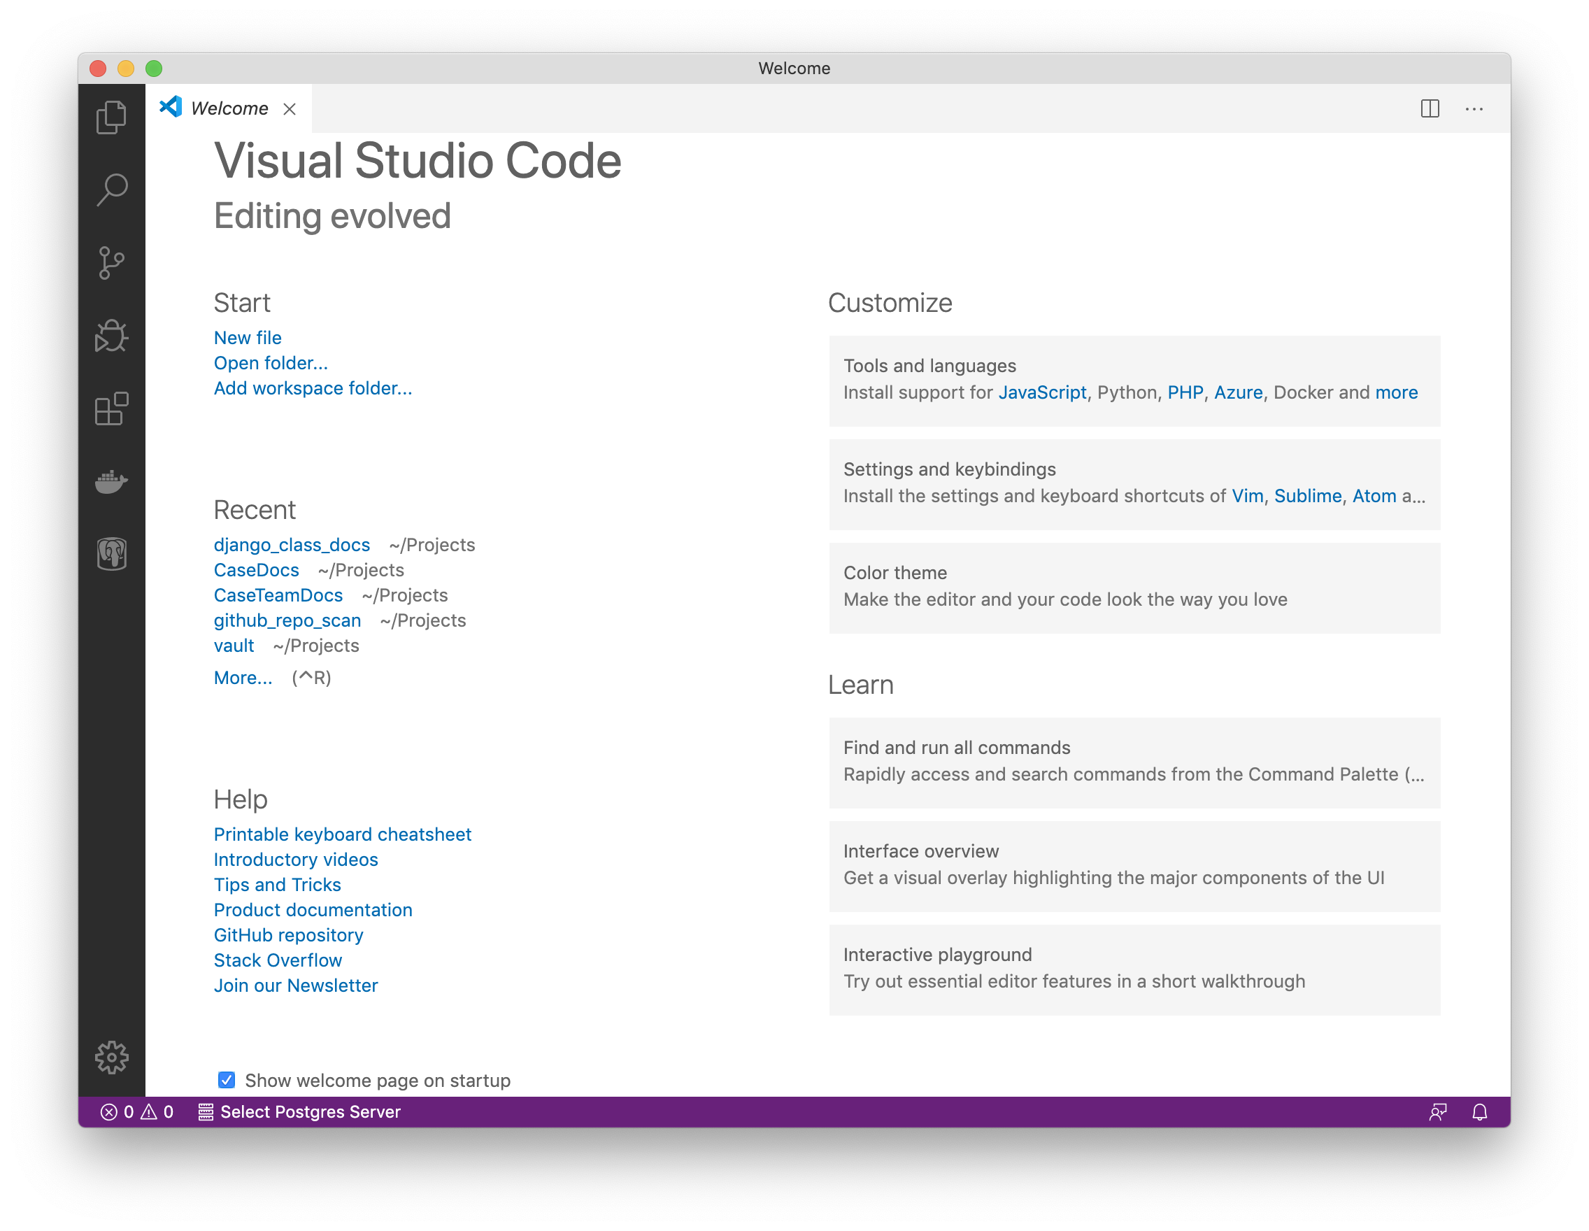The height and width of the screenshot is (1231, 1589).
Task: Open the More Actions menu
Action: [1474, 108]
